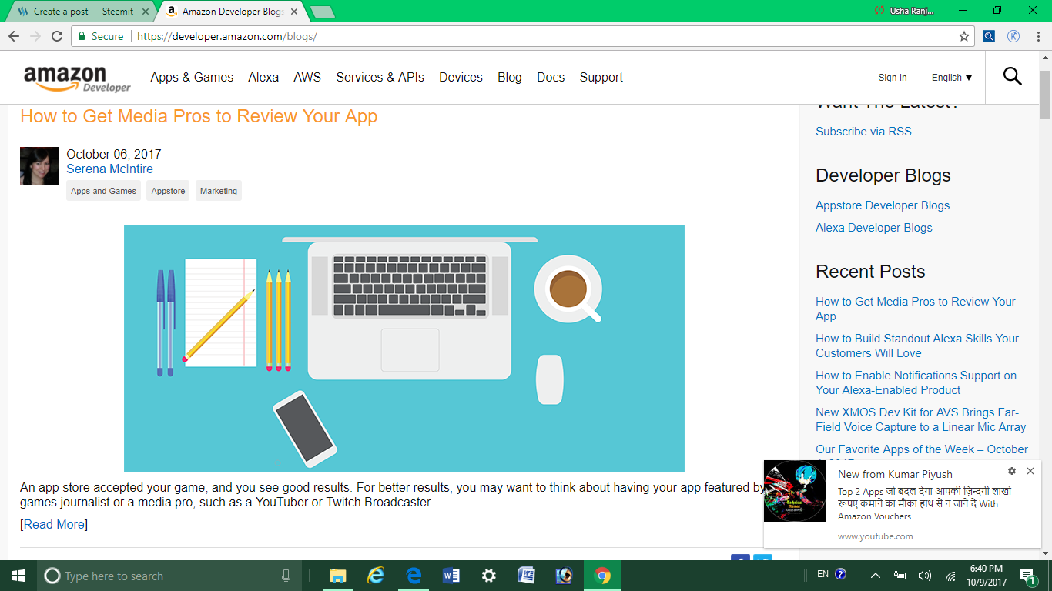Show hidden tray icons chevron
The image size is (1052, 591).
click(x=876, y=576)
